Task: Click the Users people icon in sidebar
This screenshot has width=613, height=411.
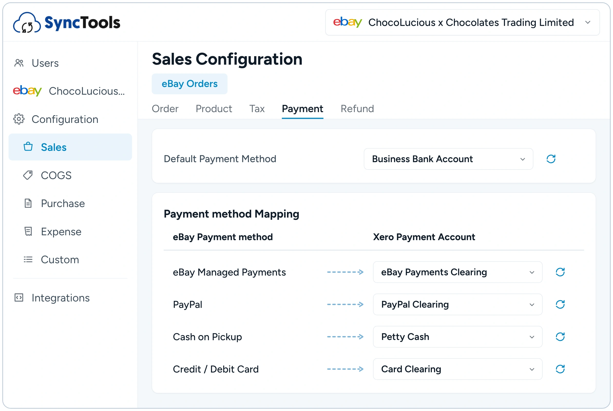Action: click(x=19, y=63)
